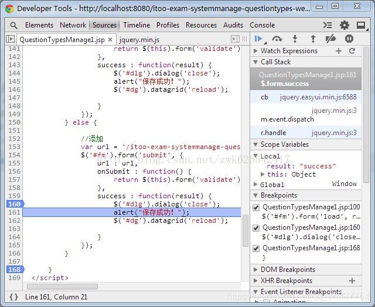Deactivate all breakpoints icon
This screenshot has height=307, width=375.
click(330, 39)
